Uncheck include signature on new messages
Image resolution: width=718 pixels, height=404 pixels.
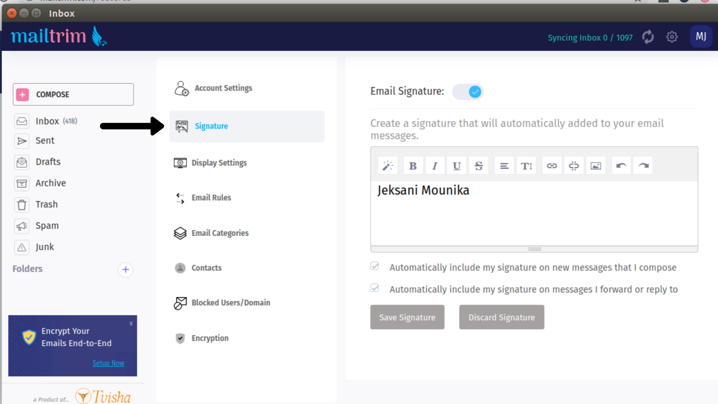coord(375,266)
